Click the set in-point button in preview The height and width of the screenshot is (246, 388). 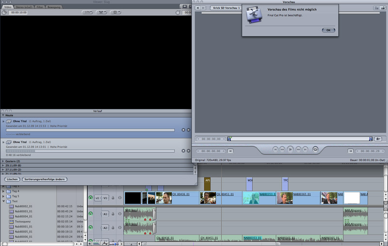point(230,151)
